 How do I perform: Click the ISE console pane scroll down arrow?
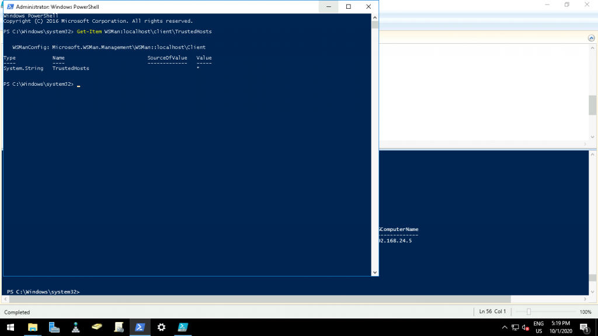[592, 292]
